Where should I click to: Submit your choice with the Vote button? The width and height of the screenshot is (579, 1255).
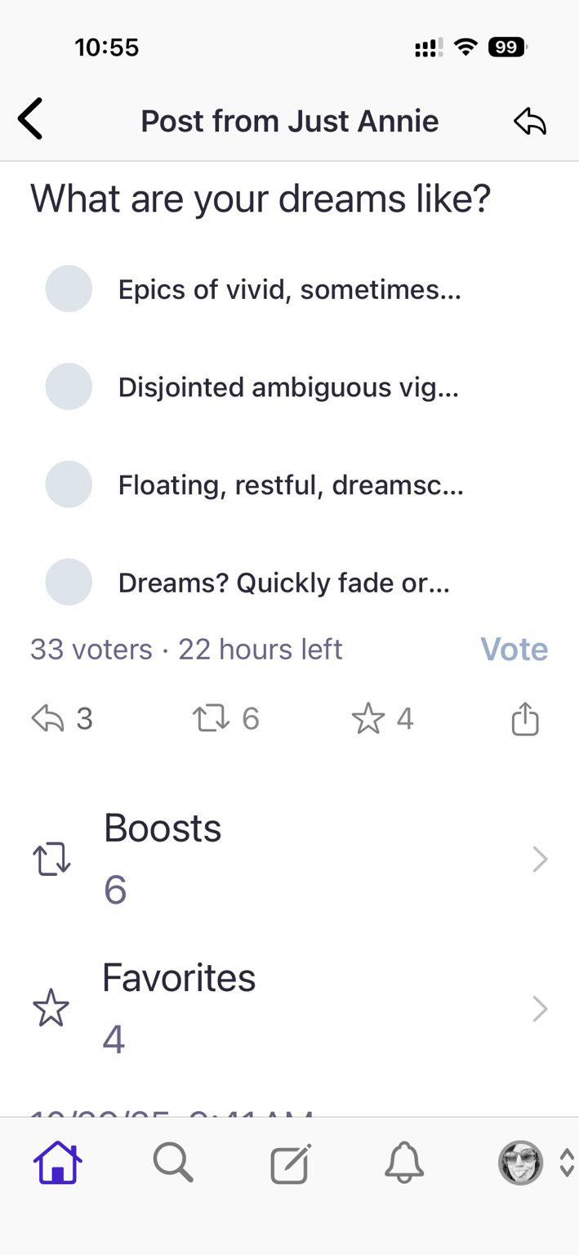[x=514, y=648]
